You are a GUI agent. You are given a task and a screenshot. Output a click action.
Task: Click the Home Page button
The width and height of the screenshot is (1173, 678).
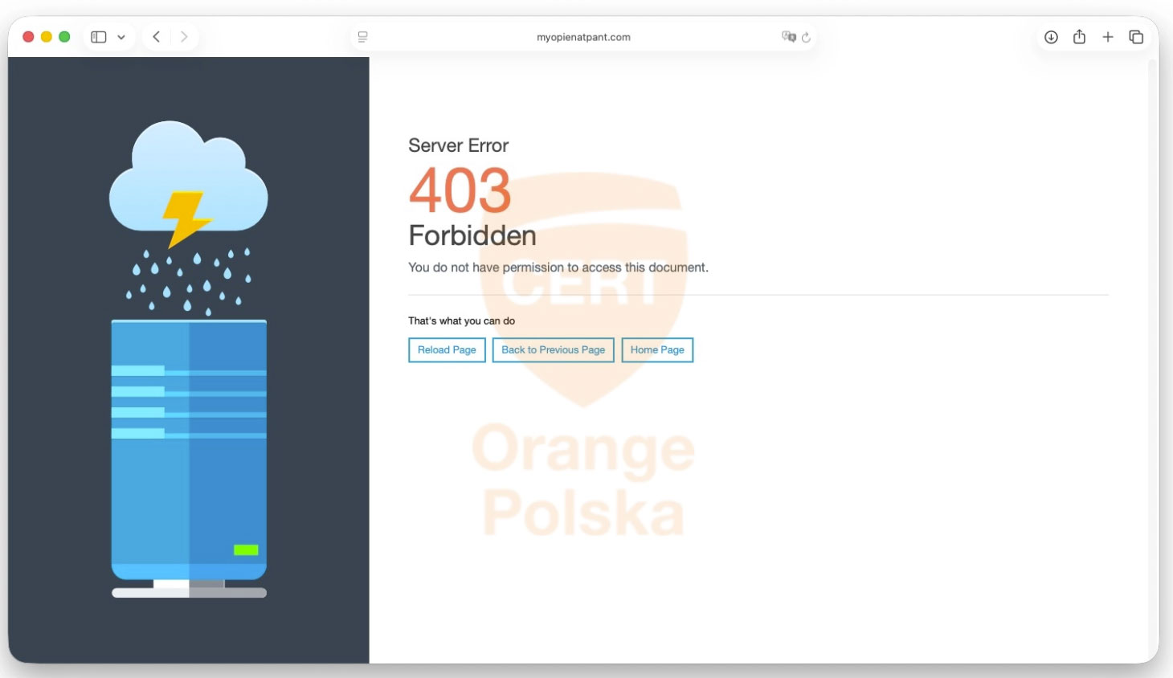pyautogui.click(x=657, y=350)
